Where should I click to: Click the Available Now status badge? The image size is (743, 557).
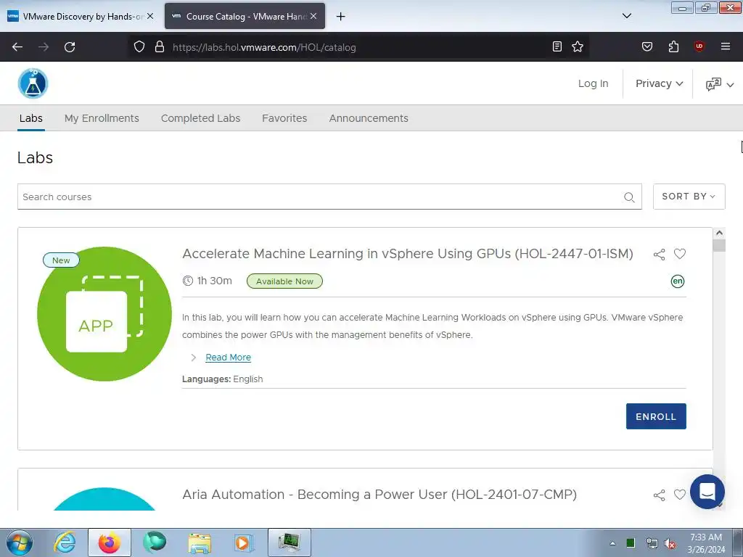click(284, 281)
